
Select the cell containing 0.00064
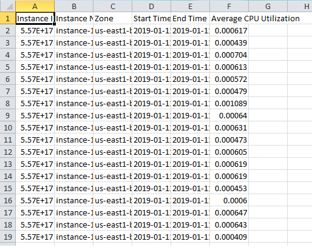(x=229, y=115)
